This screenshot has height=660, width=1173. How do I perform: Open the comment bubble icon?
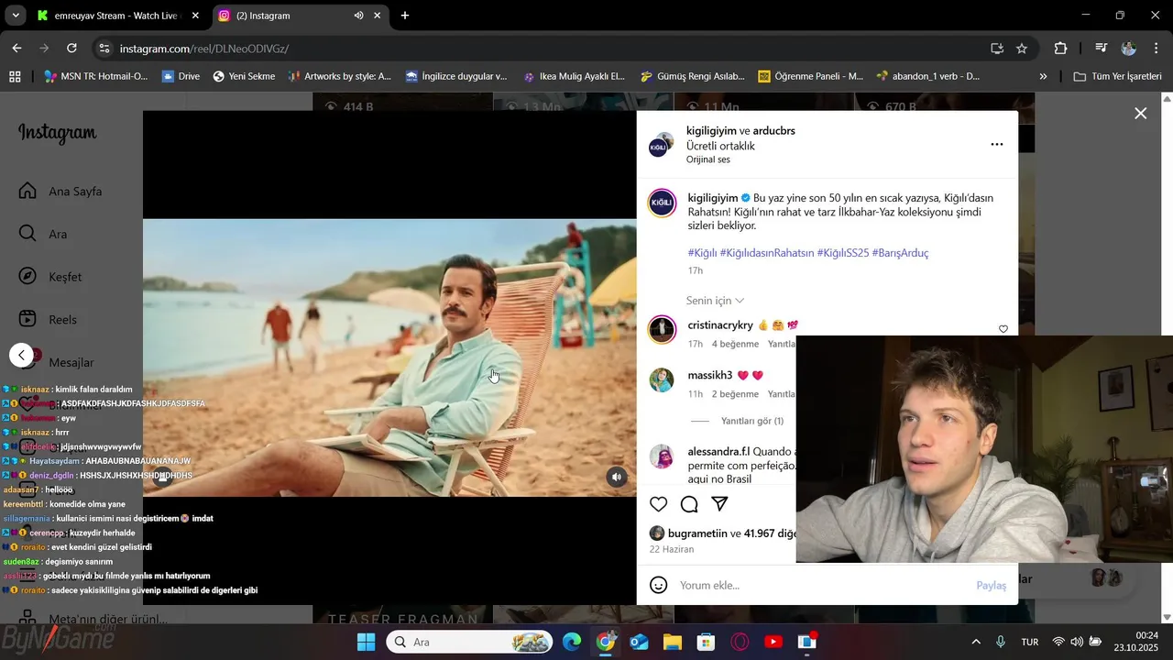click(689, 504)
